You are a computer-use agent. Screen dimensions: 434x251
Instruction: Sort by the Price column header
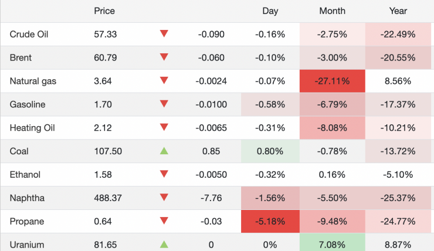click(104, 11)
